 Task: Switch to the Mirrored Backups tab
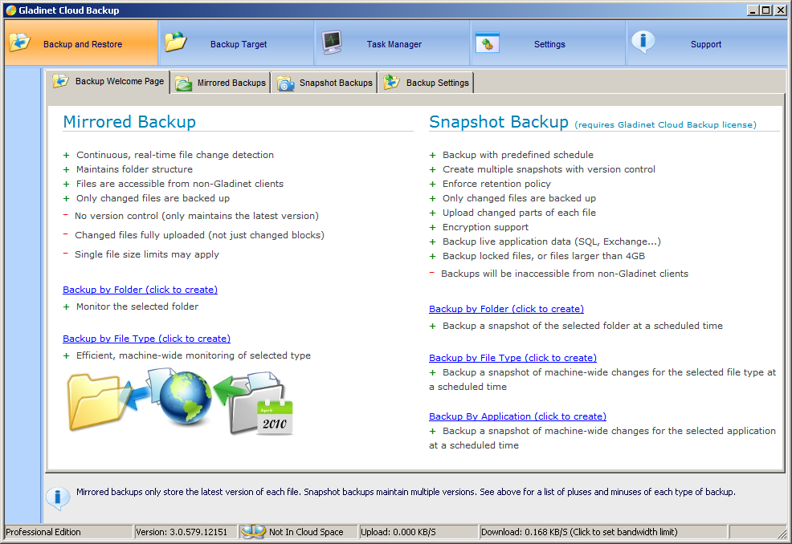(x=220, y=83)
